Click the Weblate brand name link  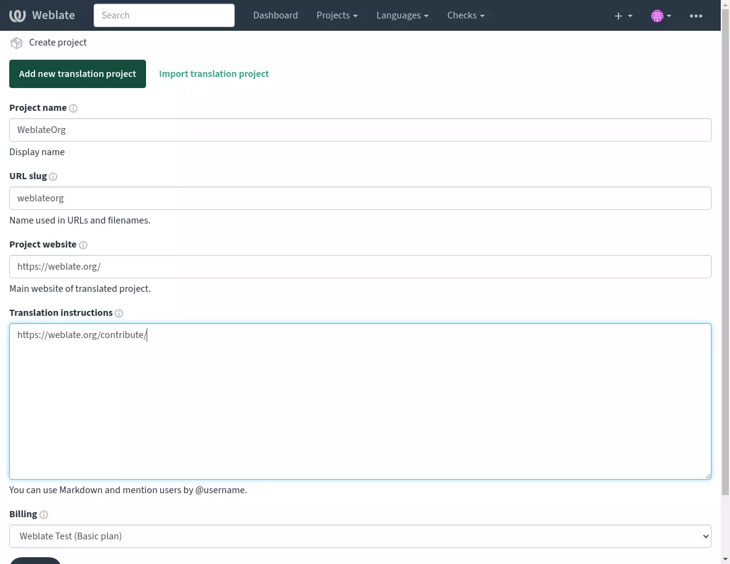[x=54, y=15]
